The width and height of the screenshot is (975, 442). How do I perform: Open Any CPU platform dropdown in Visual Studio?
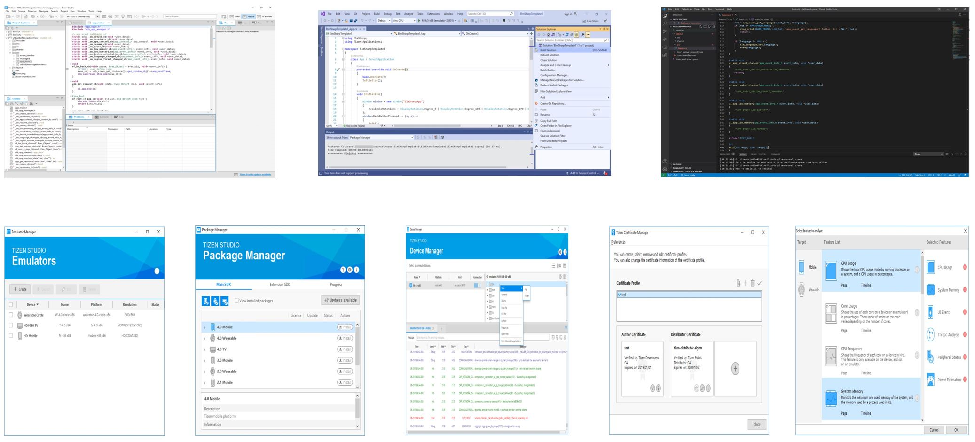[x=404, y=21]
